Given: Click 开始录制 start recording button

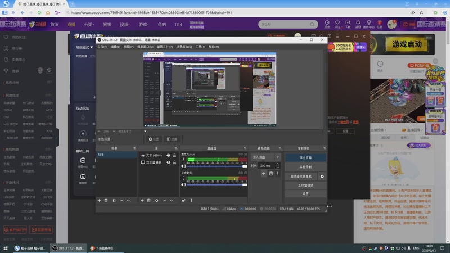Looking at the screenshot, I should point(305,167).
